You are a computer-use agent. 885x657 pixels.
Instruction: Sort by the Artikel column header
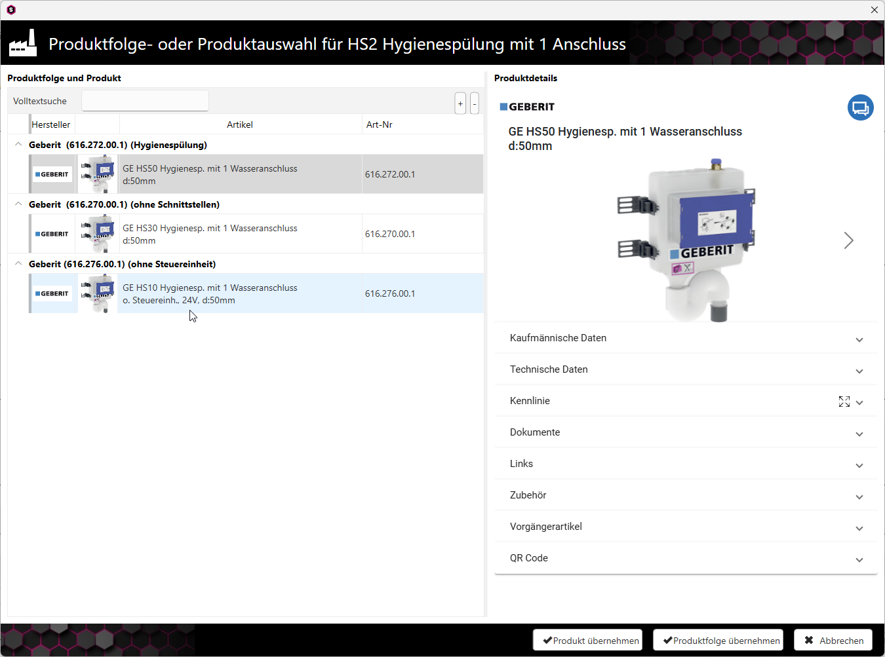240,124
